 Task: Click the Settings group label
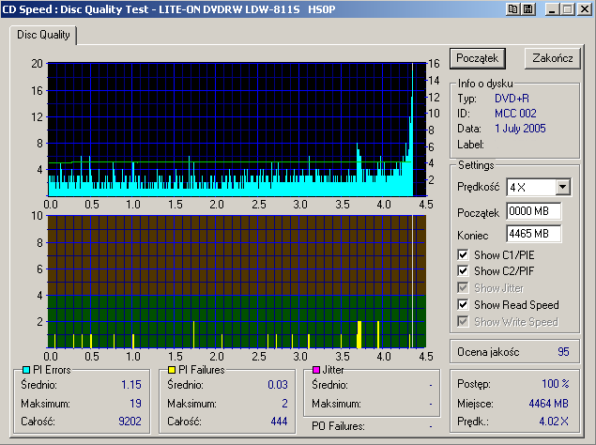tap(476, 165)
